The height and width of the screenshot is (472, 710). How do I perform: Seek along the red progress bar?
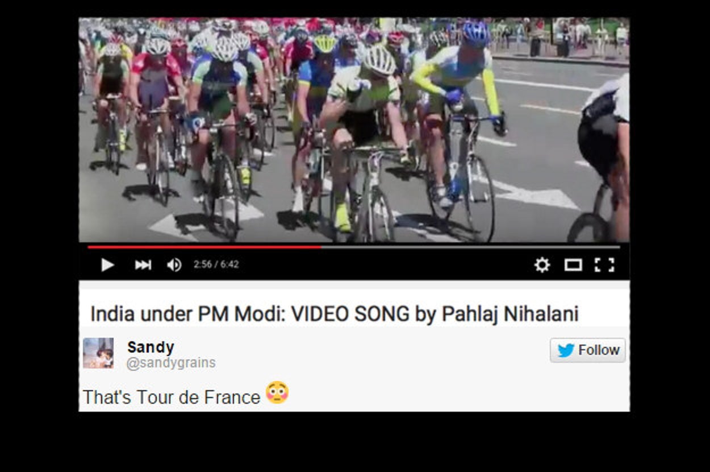click(204, 247)
